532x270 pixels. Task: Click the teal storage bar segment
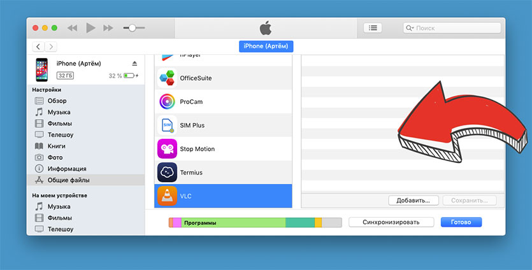pos(300,222)
